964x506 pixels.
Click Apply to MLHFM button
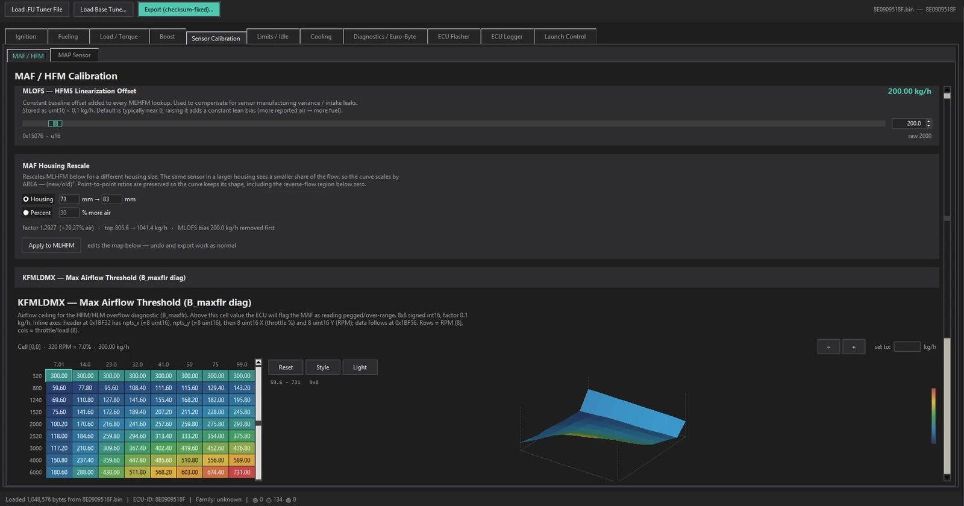point(52,245)
